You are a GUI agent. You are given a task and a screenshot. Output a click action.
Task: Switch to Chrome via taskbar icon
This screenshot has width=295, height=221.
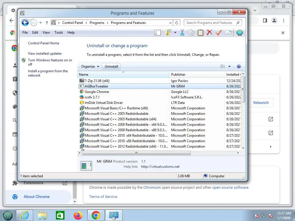tap(96, 215)
